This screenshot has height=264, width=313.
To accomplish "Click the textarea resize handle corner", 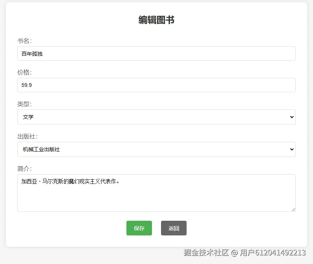I will (x=294, y=209).
